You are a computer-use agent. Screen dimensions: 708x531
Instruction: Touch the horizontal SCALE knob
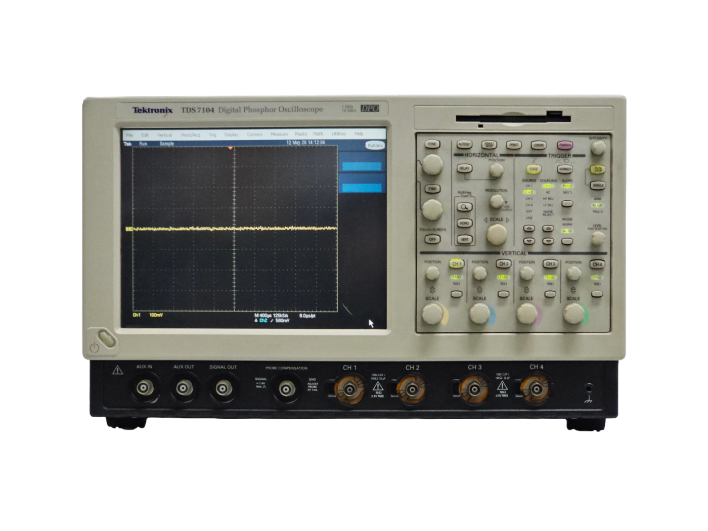497,234
